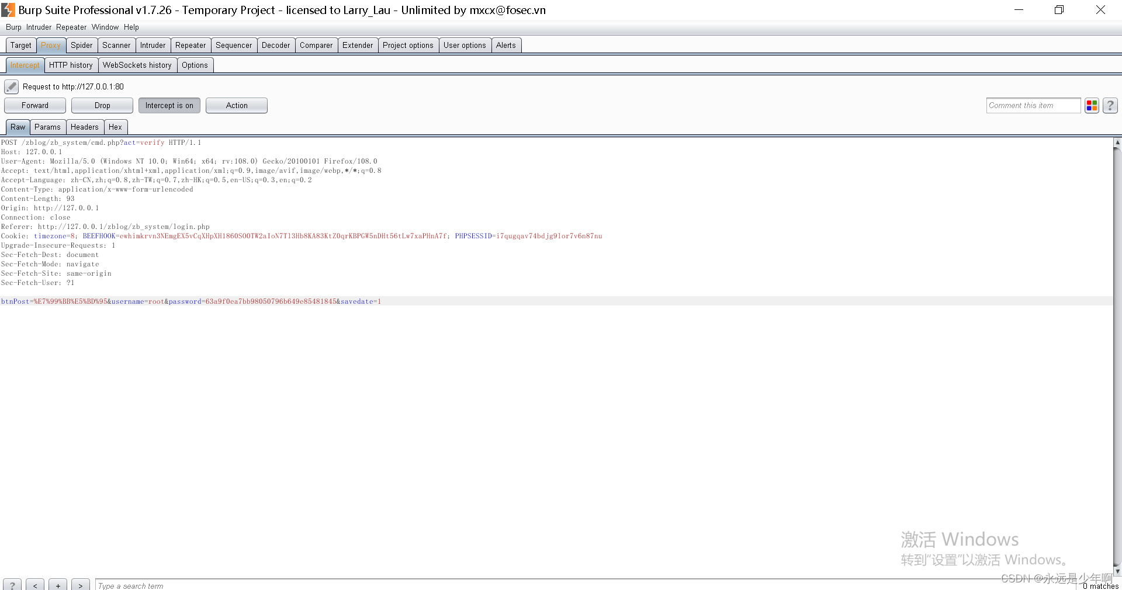Image resolution: width=1122 pixels, height=590 pixels.
Task: Click the search term input field
Action: point(584,585)
